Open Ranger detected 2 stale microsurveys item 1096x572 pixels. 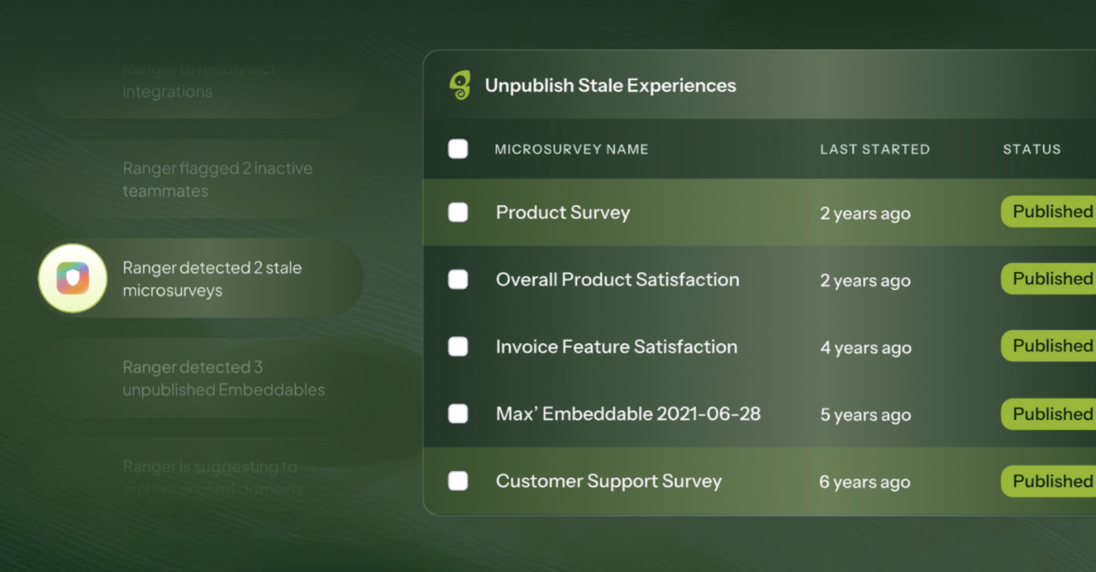coord(200,278)
